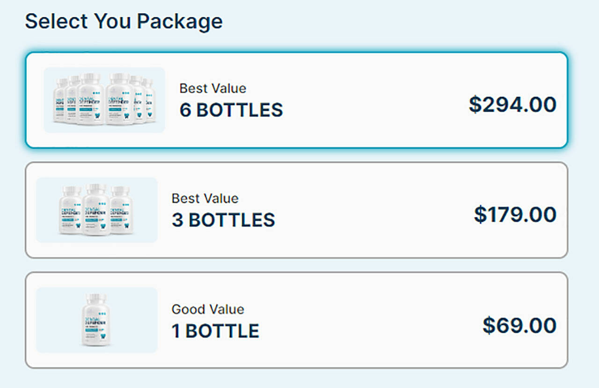Viewport: 599px width, 388px height.
Task: Click 'Best Value' label above 6 Bottles
Action: pyautogui.click(x=212, y=88)
